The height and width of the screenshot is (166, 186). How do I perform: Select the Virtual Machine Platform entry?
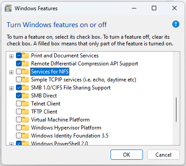point(60,120)
